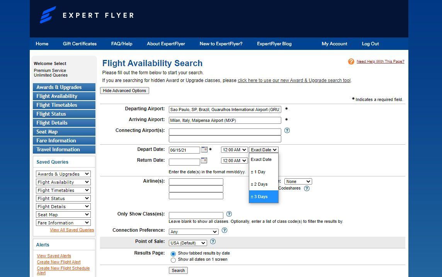Focus the Only Show Class(es) field
The height and width of the screenshot is (277, 442).
coord(196,215)
